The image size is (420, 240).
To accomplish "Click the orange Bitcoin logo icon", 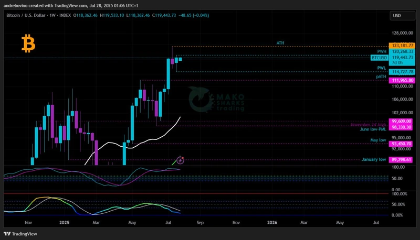I will pyautogui.click(x=28, y=43).
